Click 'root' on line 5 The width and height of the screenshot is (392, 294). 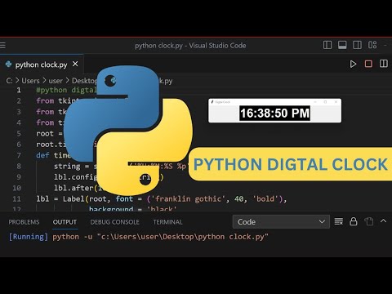(45, 134)
